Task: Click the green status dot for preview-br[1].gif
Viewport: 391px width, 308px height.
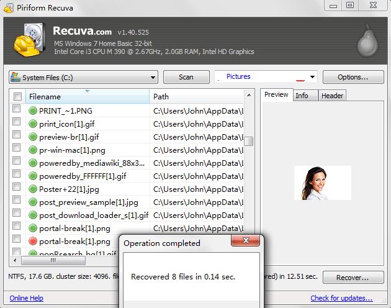Action: [x=33, y=137]
